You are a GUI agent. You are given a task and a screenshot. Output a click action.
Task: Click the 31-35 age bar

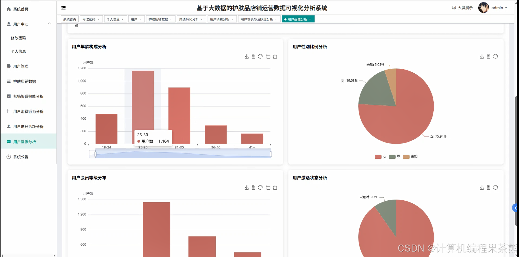click(179, 116)
